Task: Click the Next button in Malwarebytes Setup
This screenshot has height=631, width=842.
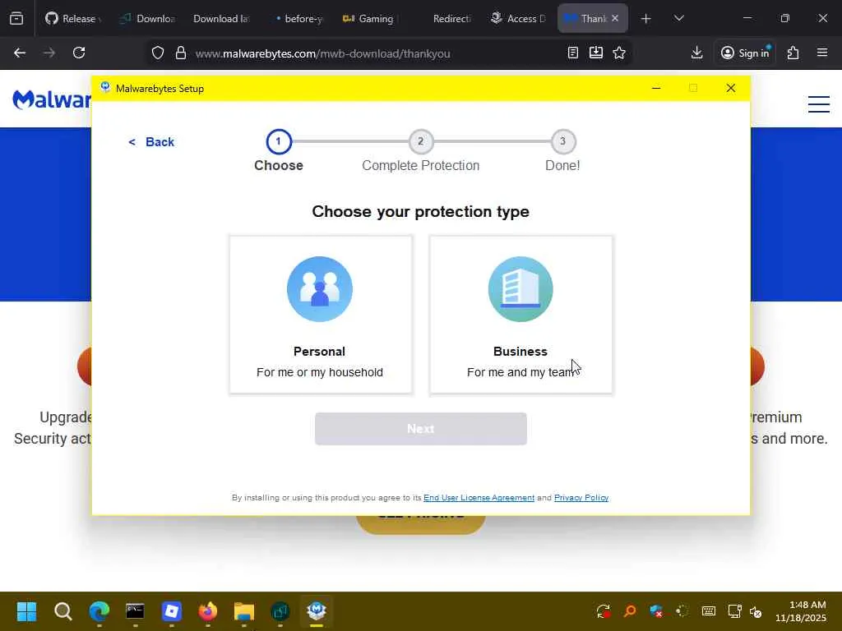Action: [420, 429]
